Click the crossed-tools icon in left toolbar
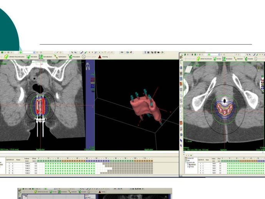 click(x=96, y=53)
